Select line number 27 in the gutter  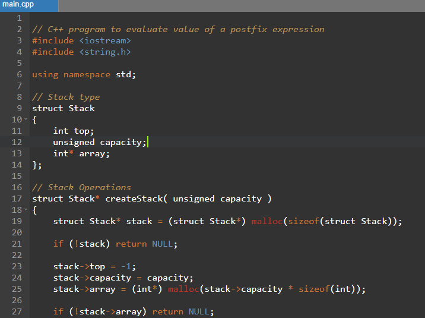[x=16, y=311]
